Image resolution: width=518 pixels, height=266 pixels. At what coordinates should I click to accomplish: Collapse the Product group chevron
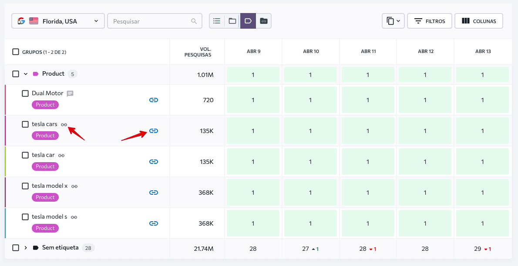pyautogui.click(x=25, y=74)
